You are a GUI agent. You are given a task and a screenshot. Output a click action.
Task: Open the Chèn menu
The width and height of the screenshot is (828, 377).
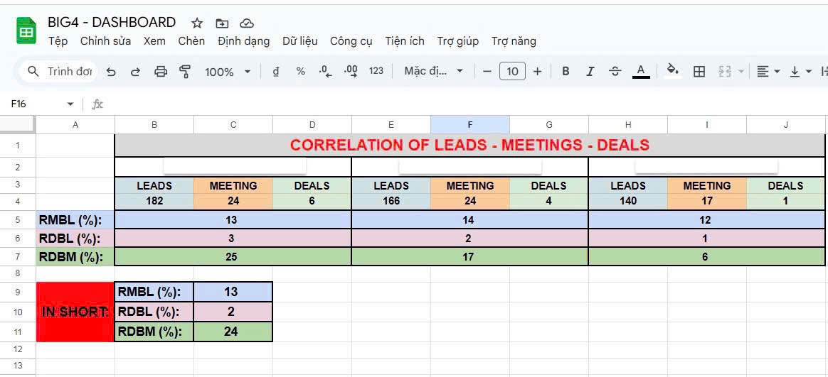[191, 41]
